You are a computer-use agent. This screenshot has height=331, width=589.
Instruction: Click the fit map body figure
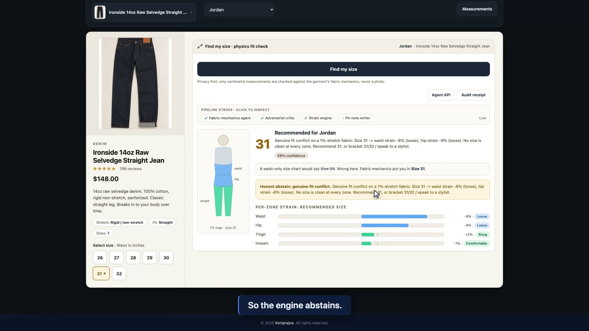(223, 176)
